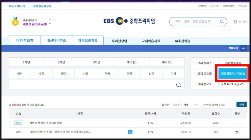Click the view count 2622

click(x=216, y=123)
